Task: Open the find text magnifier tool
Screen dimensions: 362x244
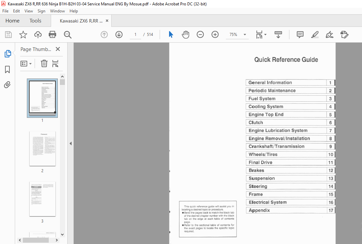Action: point(68,35)
